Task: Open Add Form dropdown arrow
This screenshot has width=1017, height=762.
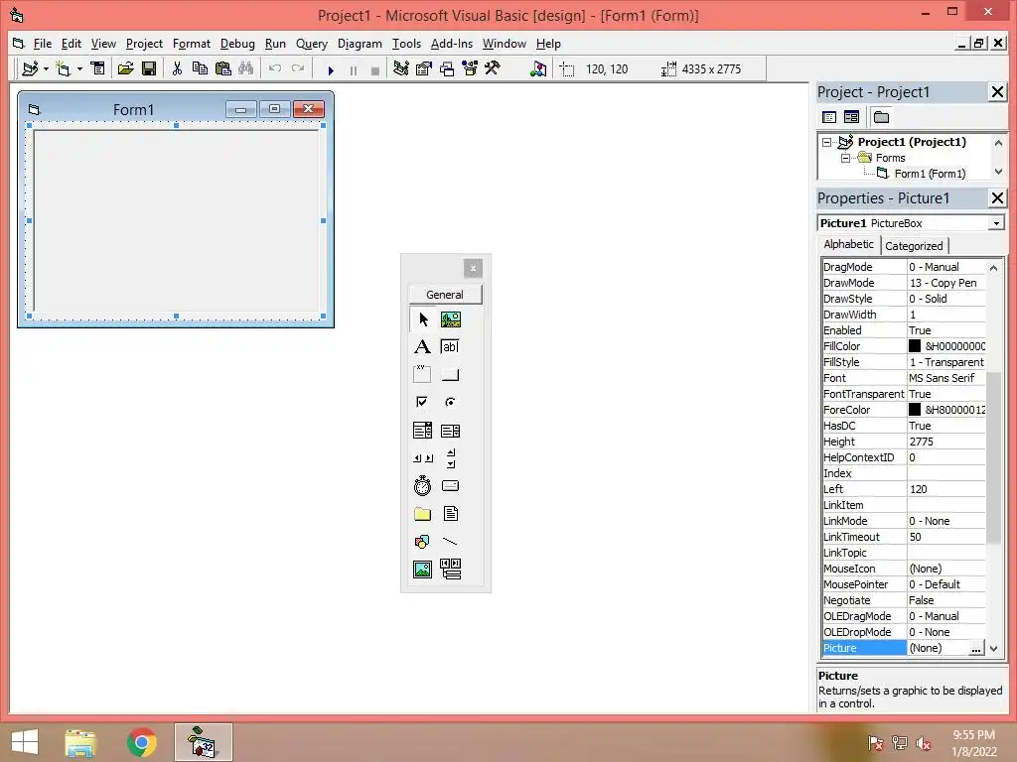Action: coord(79,68)
